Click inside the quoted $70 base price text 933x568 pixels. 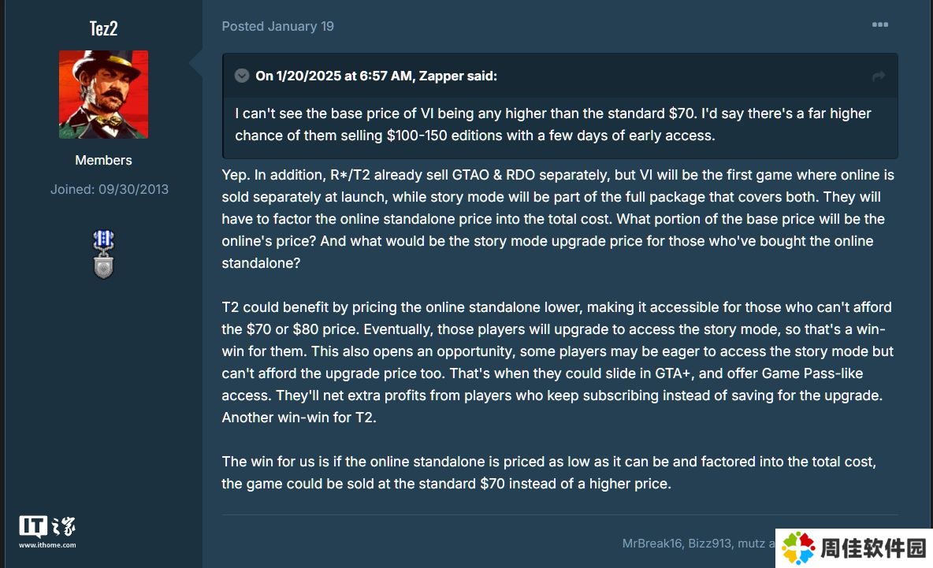(x=552, y=124)
